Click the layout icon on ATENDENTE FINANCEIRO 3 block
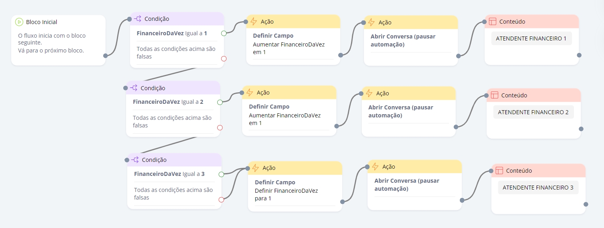 pyautogui.click(x=499, y=171)
